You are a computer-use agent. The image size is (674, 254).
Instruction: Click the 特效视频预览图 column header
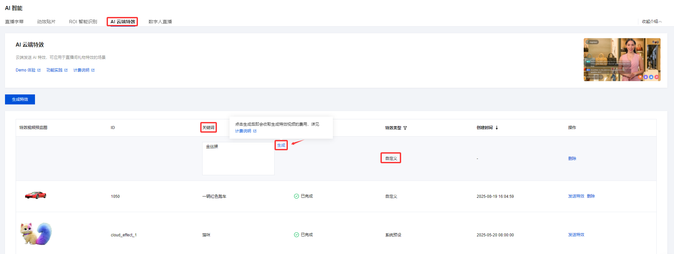point(33,128)
